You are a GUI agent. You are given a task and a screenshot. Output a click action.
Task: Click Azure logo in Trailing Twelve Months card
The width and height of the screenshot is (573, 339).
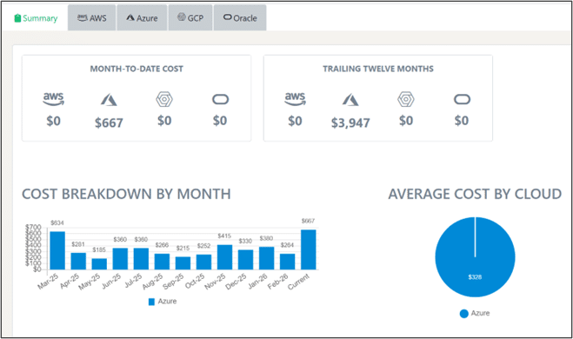click(350, 99)
